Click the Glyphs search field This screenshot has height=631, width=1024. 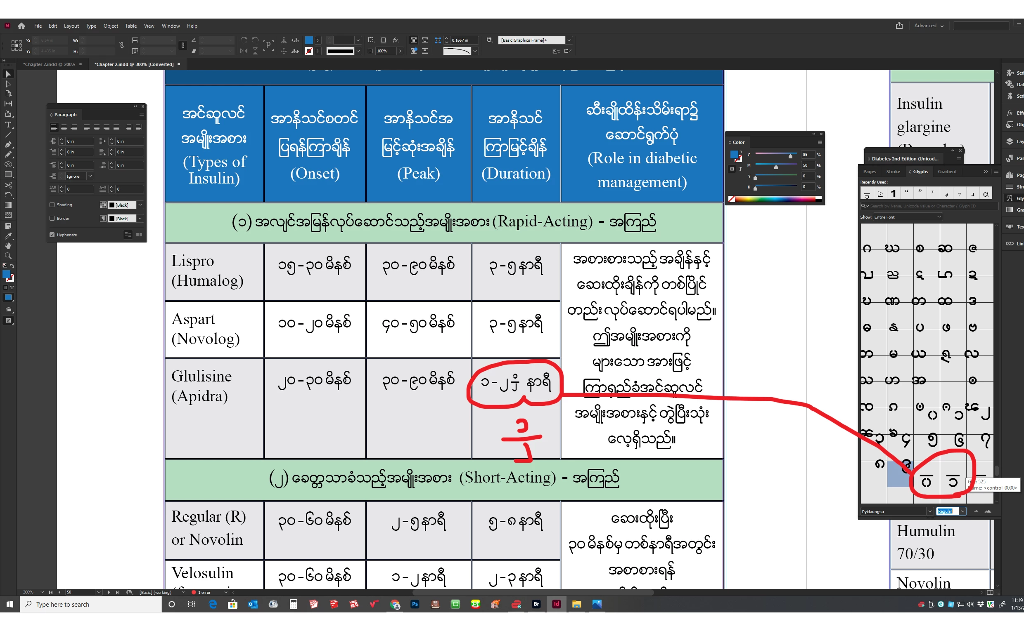pos(932,206)
